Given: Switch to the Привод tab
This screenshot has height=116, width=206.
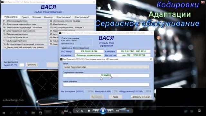Looking at the screenshot, I should [25, 17].
